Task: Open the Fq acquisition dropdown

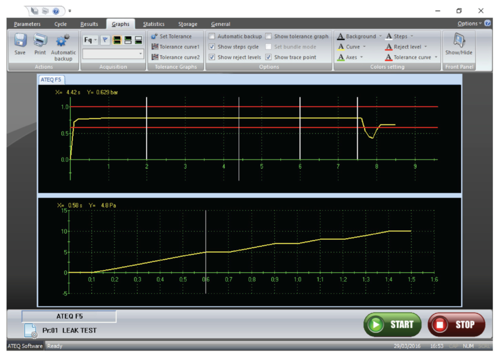Action: click(90, 40)
